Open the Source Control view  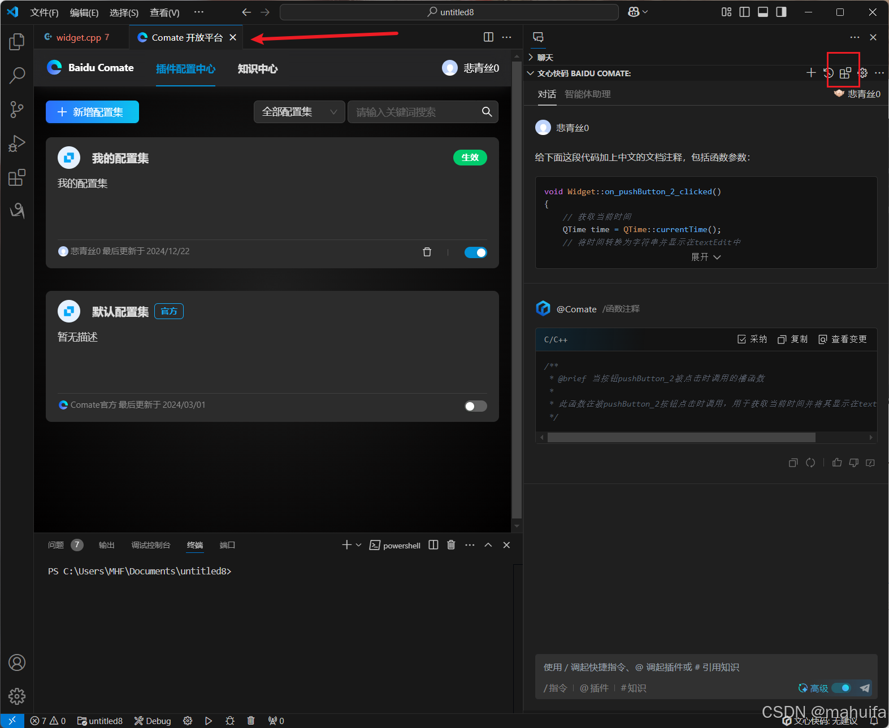pos(17,109)
